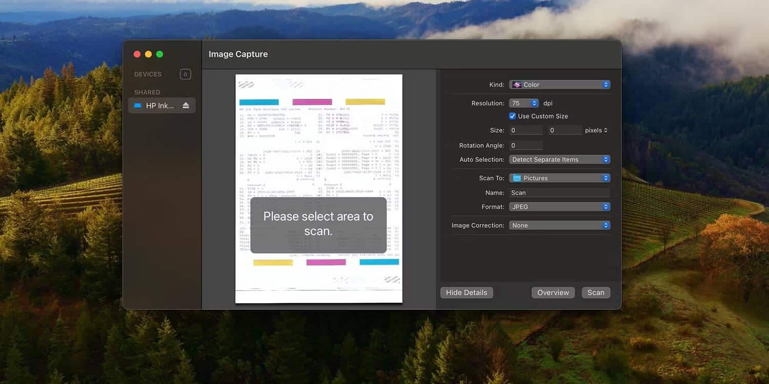Click the first Size width field
Image resolution: width=769 pixels, height=384 pixels.
pos(526,131)
